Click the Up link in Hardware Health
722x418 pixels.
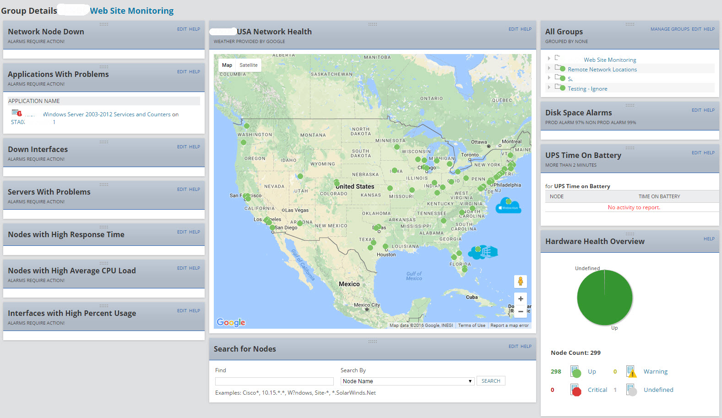[x=592, y=371]
